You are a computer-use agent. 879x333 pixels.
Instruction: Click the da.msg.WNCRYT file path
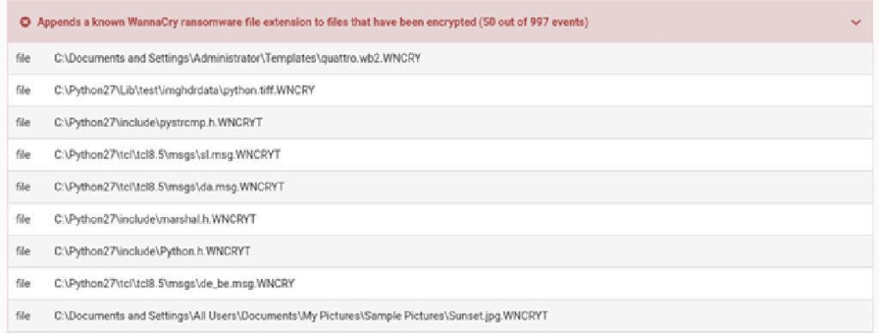coord(169,187)
